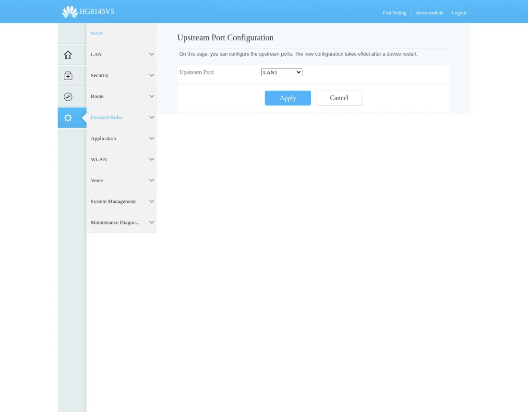Screen dimensions: 528x412
Task: Select the gear advanced settings sidebar icon
Action: pyautogui.click(x=68, y=118)
